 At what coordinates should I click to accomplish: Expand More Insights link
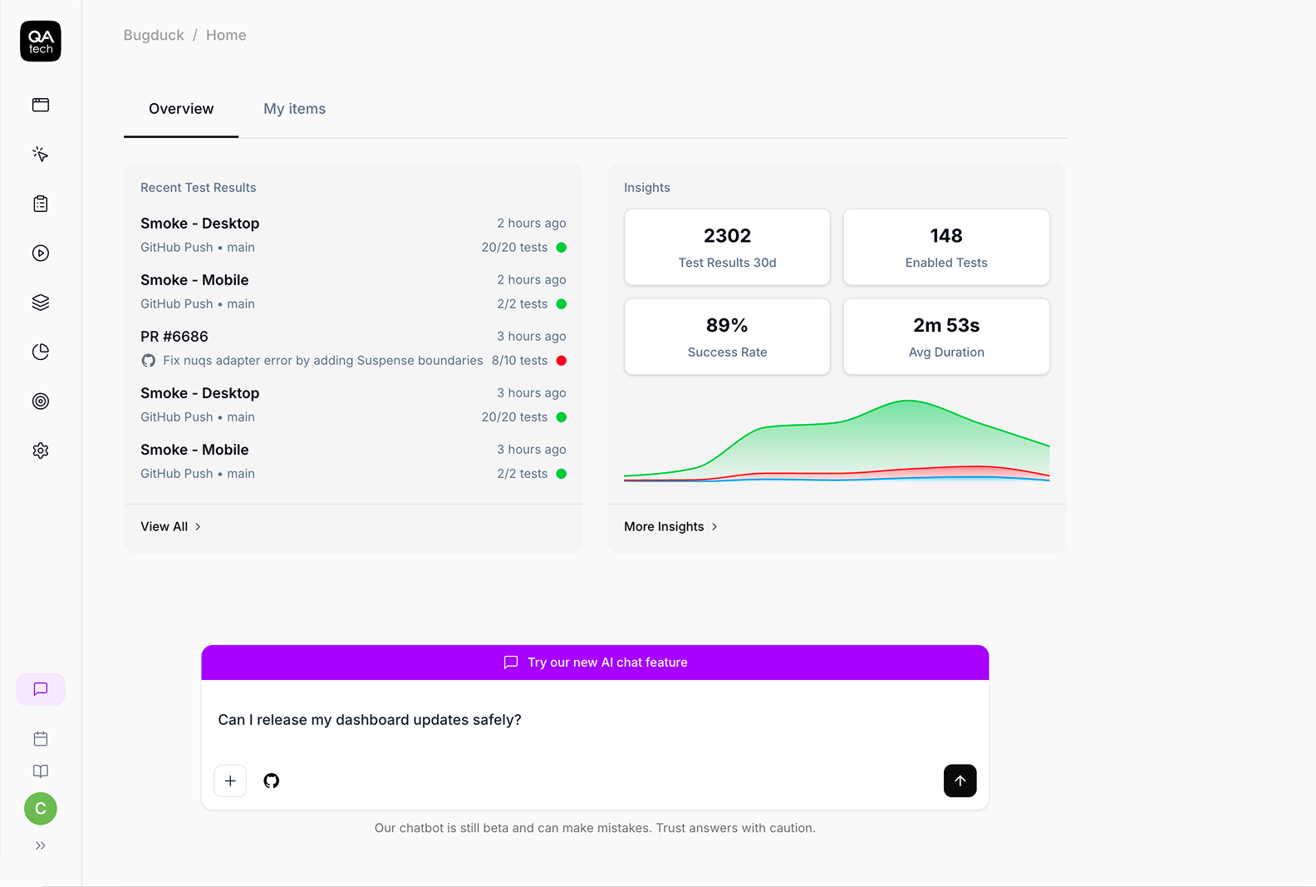click(670, 526)
